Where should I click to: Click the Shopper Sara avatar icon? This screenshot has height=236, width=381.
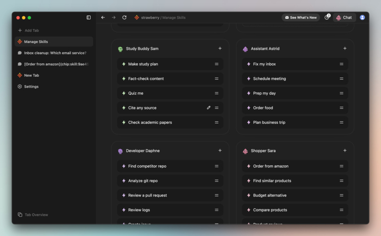(x=245, y=151)
